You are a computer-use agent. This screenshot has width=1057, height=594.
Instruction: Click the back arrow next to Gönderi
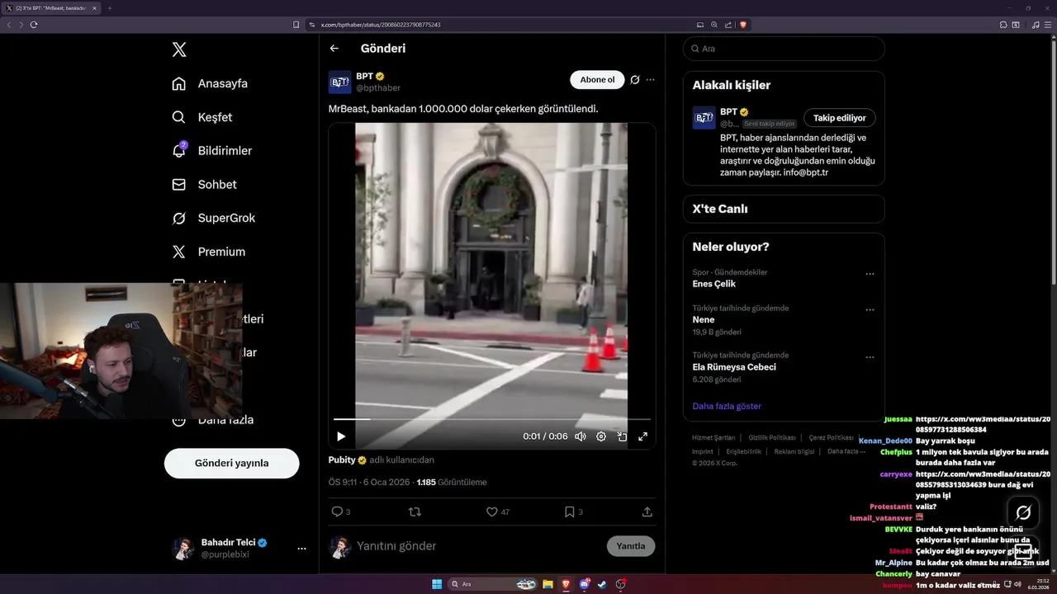[334, 49]
